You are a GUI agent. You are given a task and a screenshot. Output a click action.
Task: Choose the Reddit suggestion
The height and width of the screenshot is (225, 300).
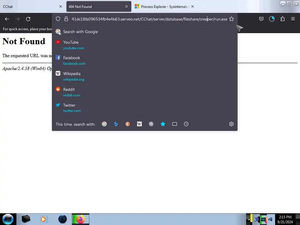pos(145,92)
